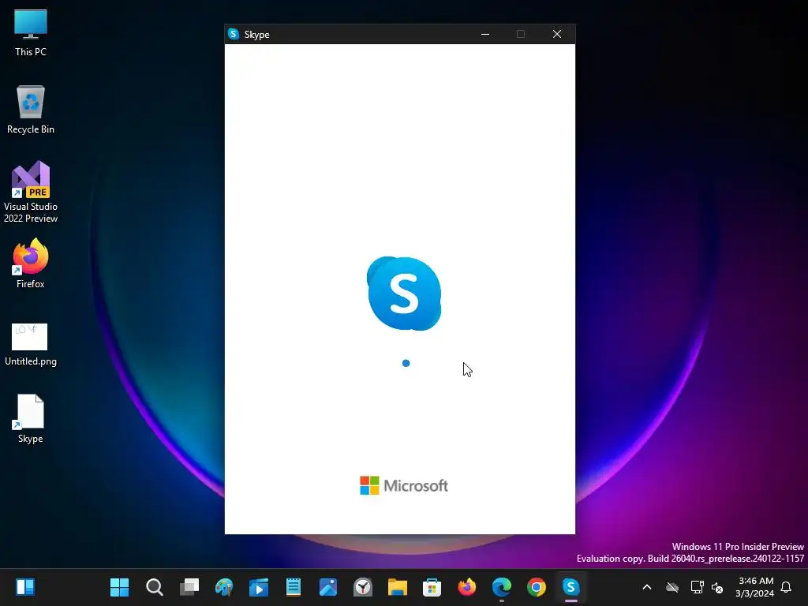Open the Movies & TV taskbar icon

259,587
